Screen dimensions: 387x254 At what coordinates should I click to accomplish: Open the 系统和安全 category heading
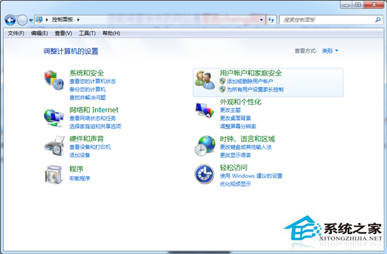pos(86,73)
